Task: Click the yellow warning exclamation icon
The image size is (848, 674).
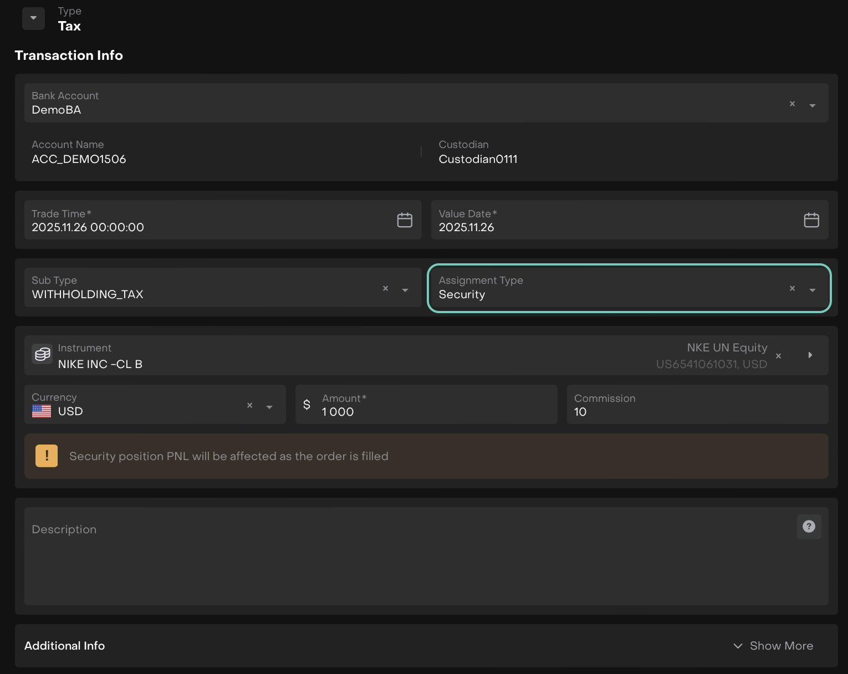Action: 47,456
